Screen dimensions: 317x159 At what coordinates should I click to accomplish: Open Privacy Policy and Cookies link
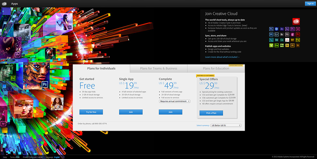coord(33,157)
